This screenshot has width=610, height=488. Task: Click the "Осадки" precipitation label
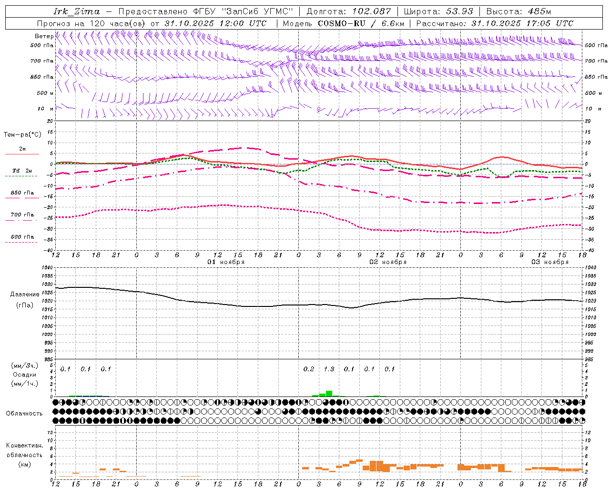tap(25, 375)
